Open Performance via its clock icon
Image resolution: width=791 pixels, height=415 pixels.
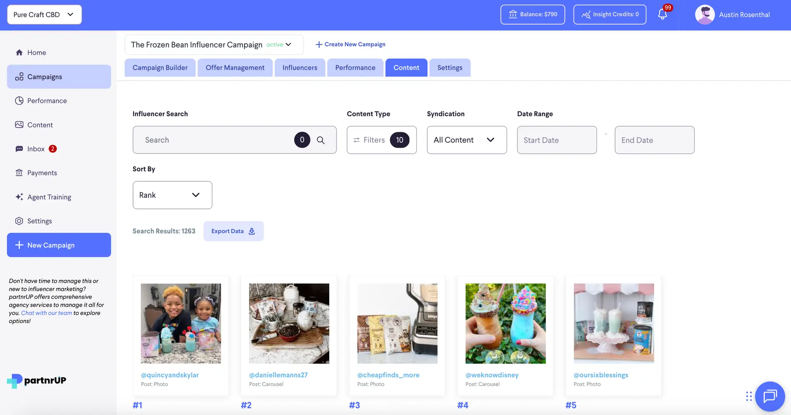19,101
